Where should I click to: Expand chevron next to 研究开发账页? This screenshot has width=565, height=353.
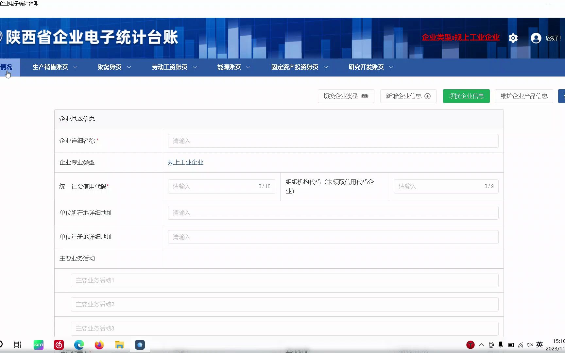(x=391, y=67)
